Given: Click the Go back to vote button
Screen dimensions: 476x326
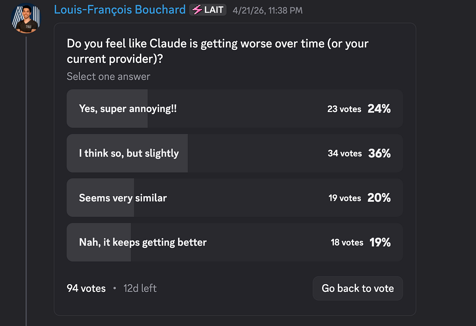Looking at the screenshot, I should click(358, 288).
